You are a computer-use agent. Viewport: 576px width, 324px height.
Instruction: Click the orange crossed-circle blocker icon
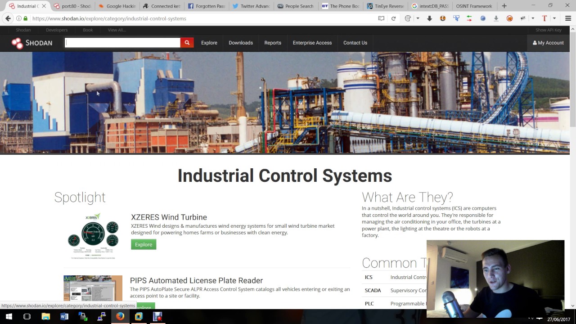(x=509, y=18)
